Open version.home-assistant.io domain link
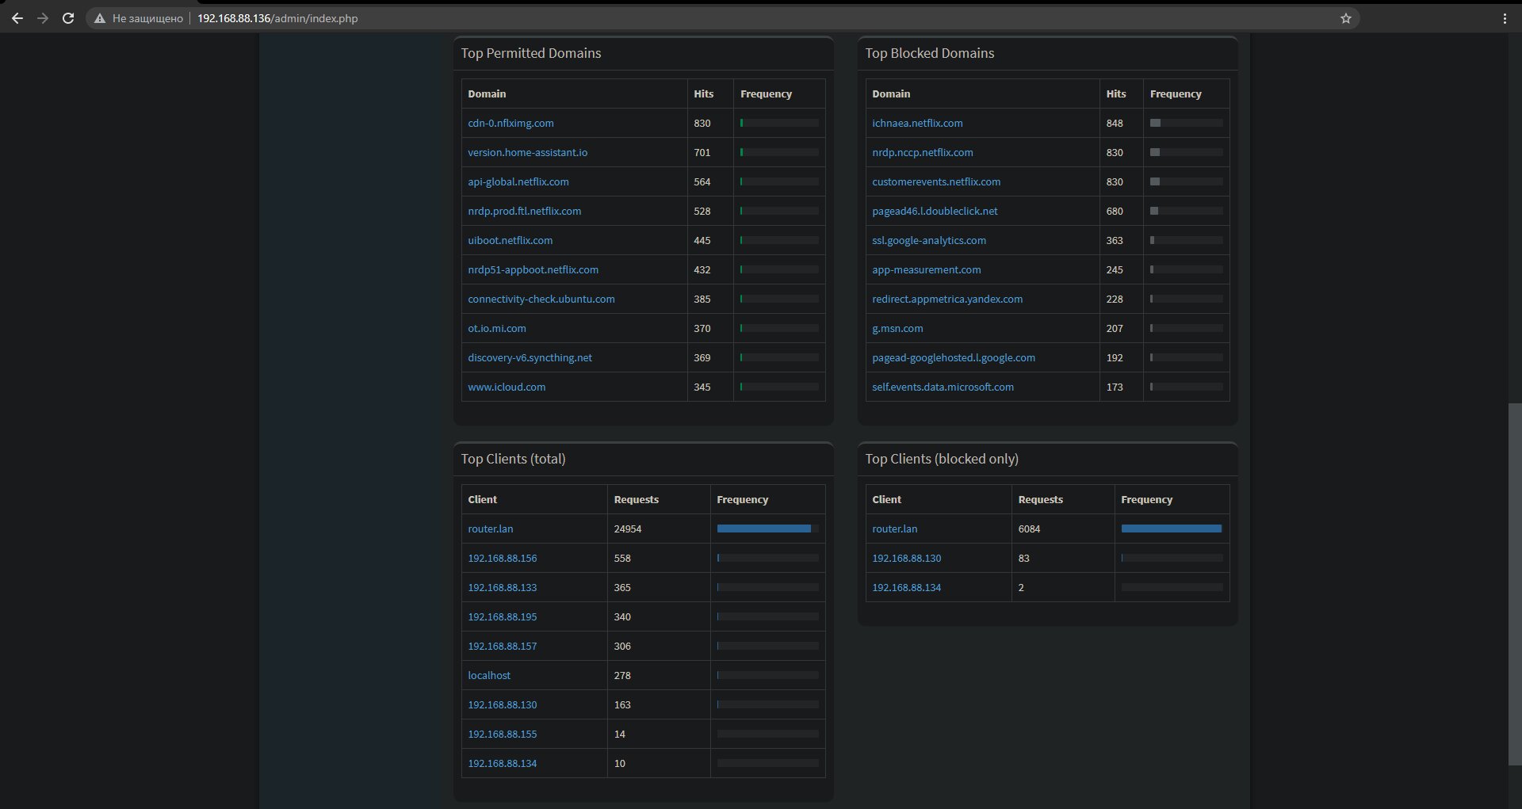This screenshot has height=809, width=1522. pos(527,153)
